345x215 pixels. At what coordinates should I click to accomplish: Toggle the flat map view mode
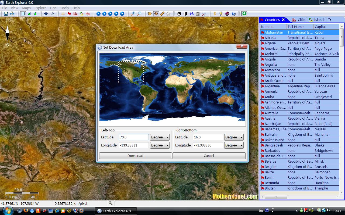(23, 14)
